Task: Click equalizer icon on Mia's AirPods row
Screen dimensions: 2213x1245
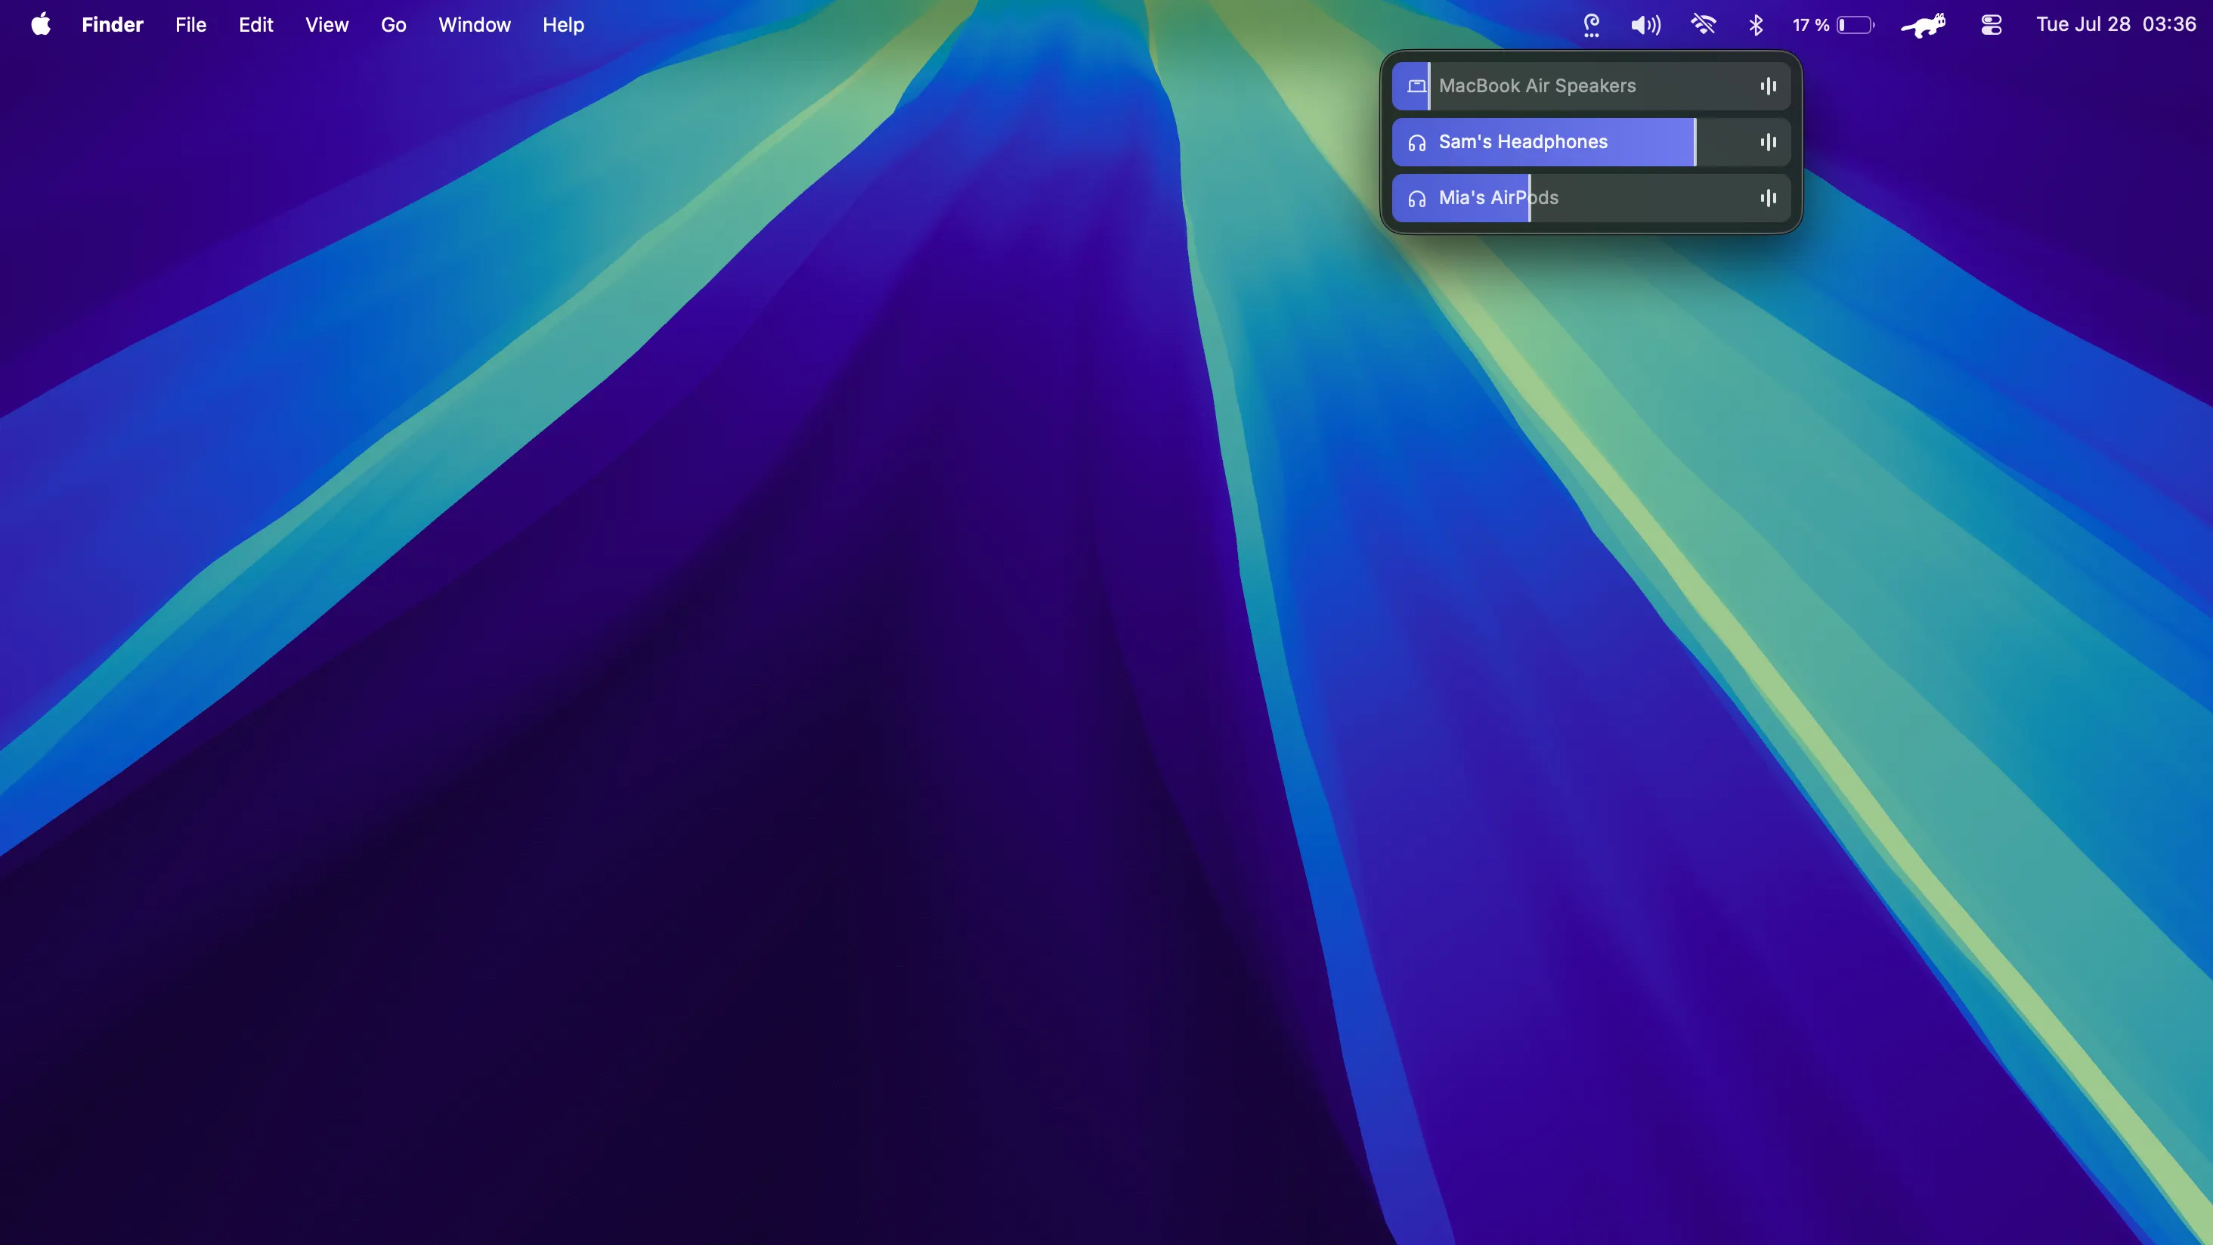Action: (x=1768, y=197)
